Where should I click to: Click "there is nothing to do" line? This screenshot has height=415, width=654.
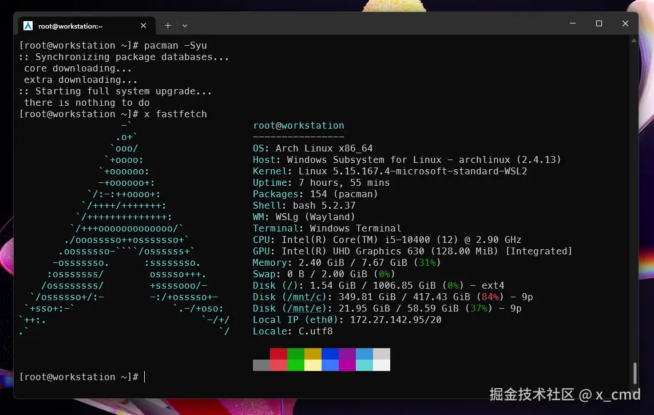point(87,102)
